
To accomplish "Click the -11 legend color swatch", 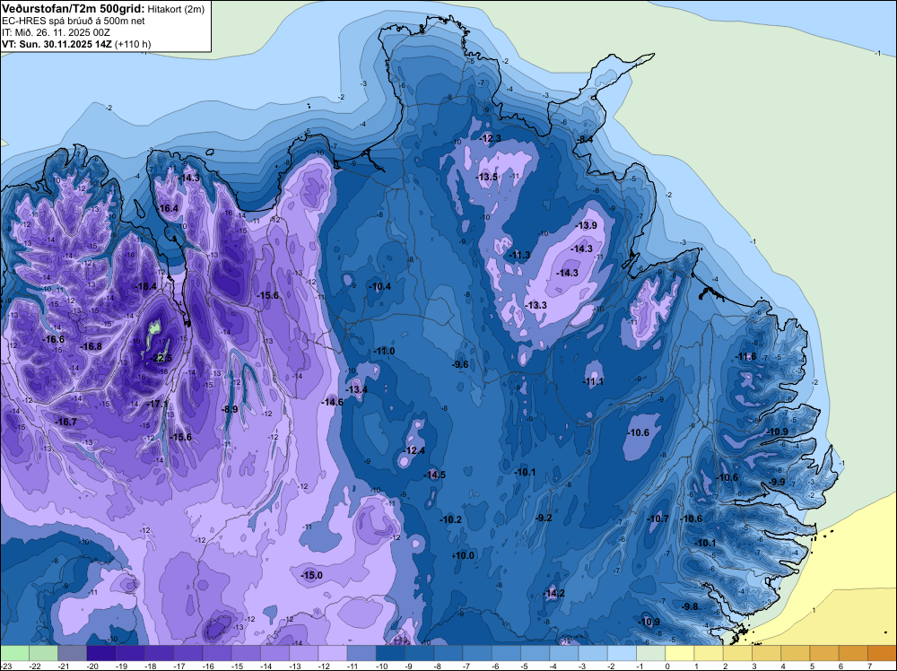I will click(x=361, y=653).
